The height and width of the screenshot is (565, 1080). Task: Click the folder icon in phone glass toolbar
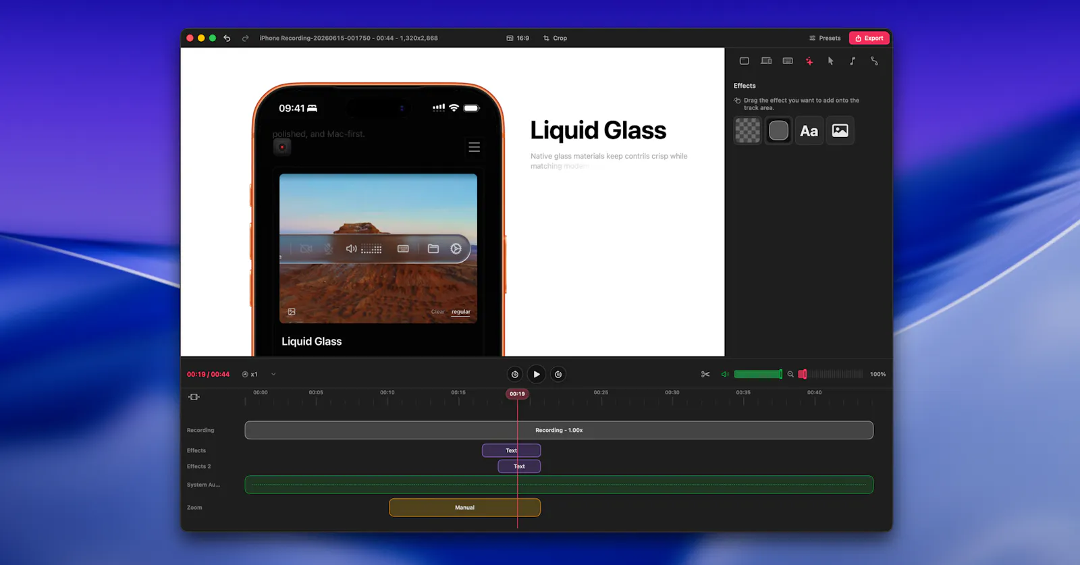pyautogui.click(x=433, y=248)
